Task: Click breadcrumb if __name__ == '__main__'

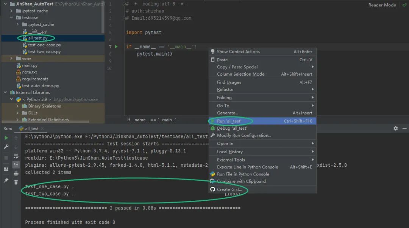Action: pyautogui.click(x=151, y=119)
